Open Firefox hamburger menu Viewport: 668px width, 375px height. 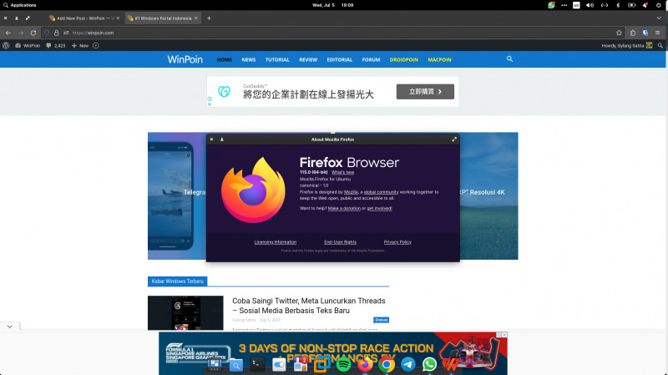[657, 33]
